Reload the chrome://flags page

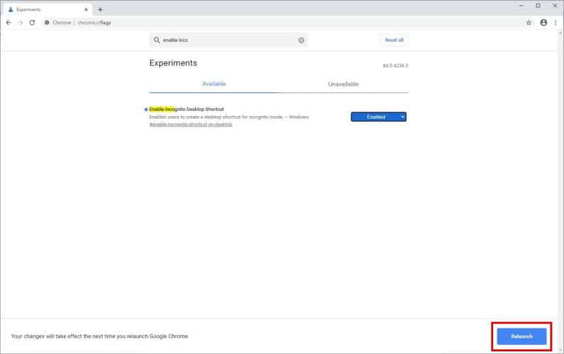point(32,23)
